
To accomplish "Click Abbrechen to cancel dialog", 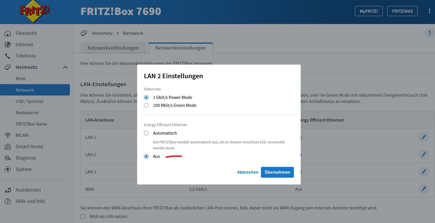I will (x=248, y=172).
